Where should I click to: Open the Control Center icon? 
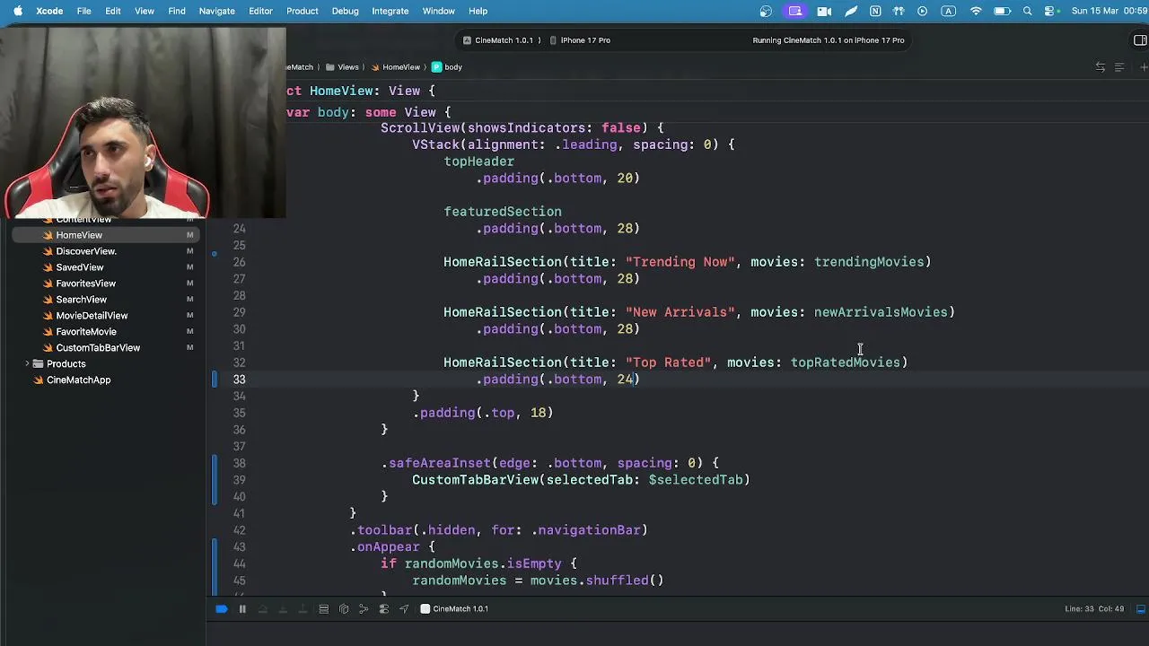pyautogui.click(x=1051, y=11)
